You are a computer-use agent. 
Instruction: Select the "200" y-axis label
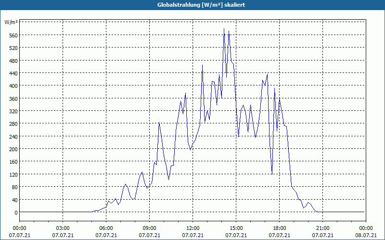point(14,149)
